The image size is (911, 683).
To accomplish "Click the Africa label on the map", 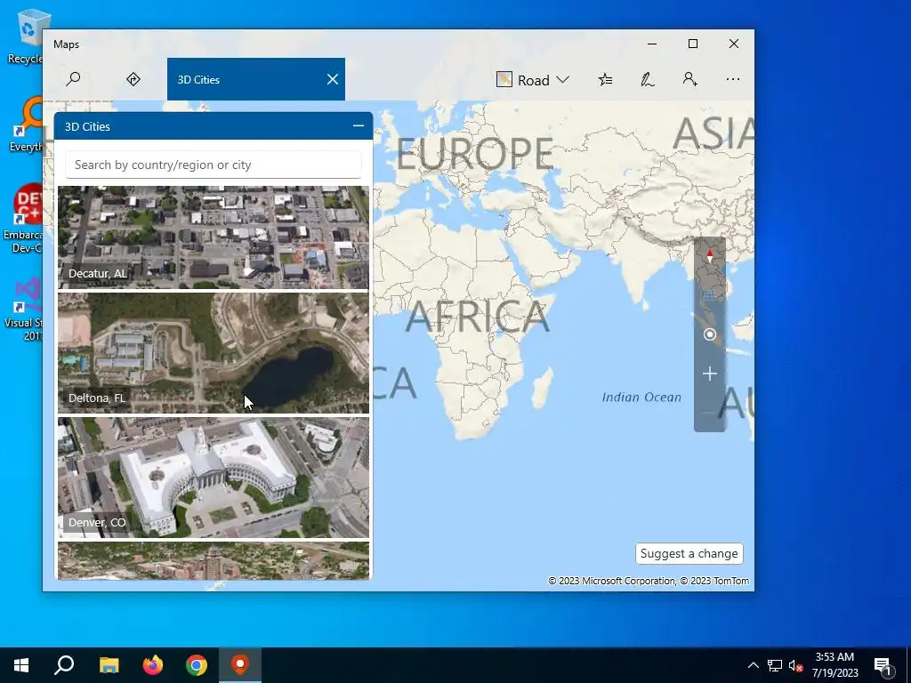I will [478, 317].
